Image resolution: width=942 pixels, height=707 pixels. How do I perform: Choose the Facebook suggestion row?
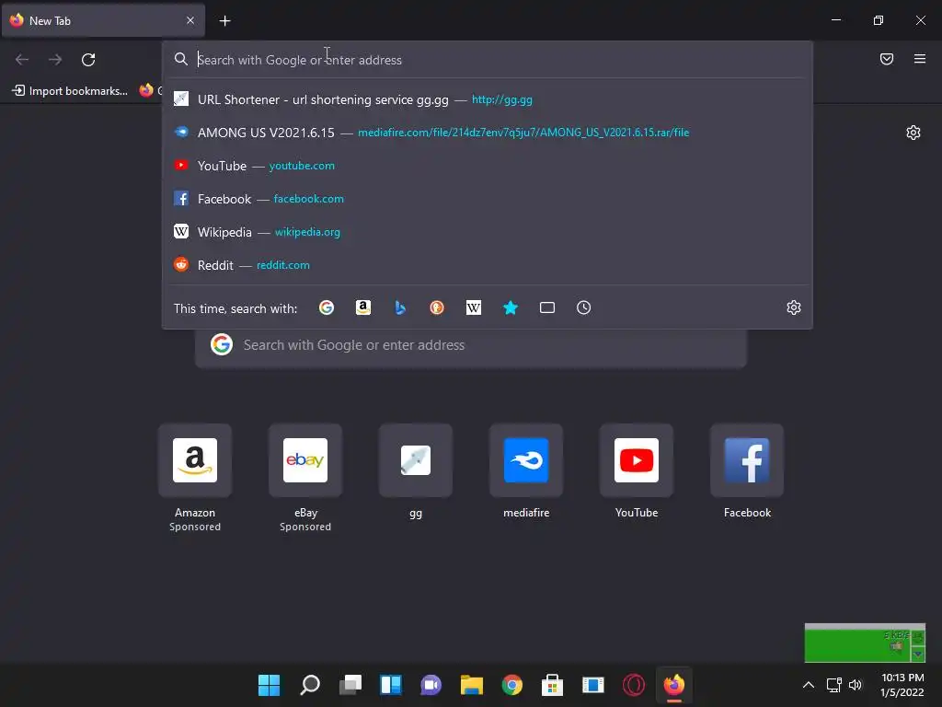[488, 199]
